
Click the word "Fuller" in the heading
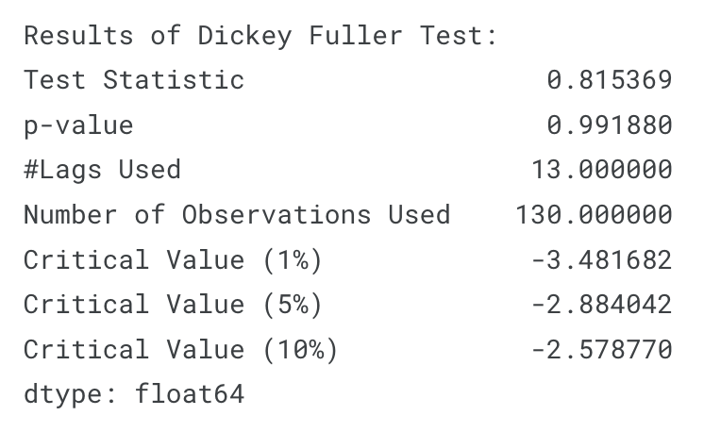355,36
